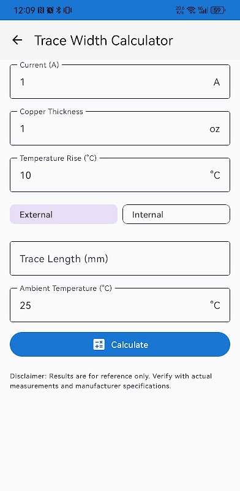Tap the battery indicator icon
Image resolution: width=240 pixels, height=491 pixels.
[x=218, y=10]
